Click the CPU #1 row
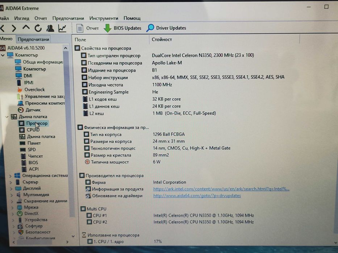The height and width of the screenshot is (253, 338). [170, 215]
